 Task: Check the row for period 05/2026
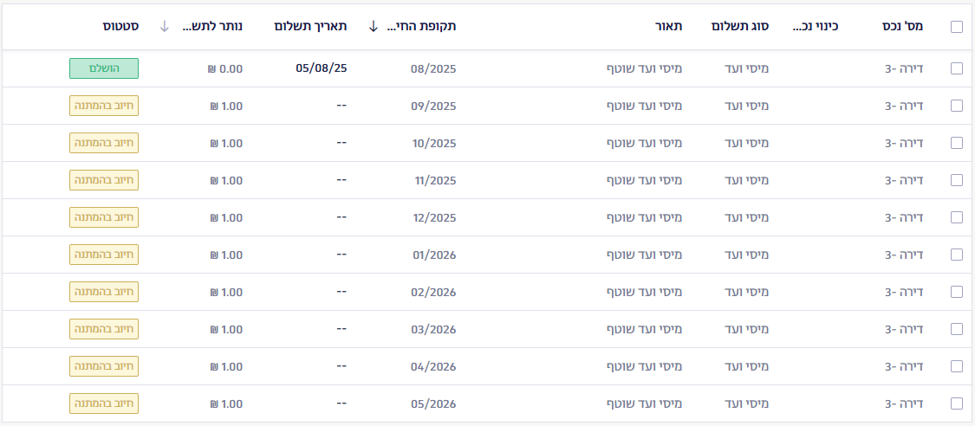click(x=956, y=403)
